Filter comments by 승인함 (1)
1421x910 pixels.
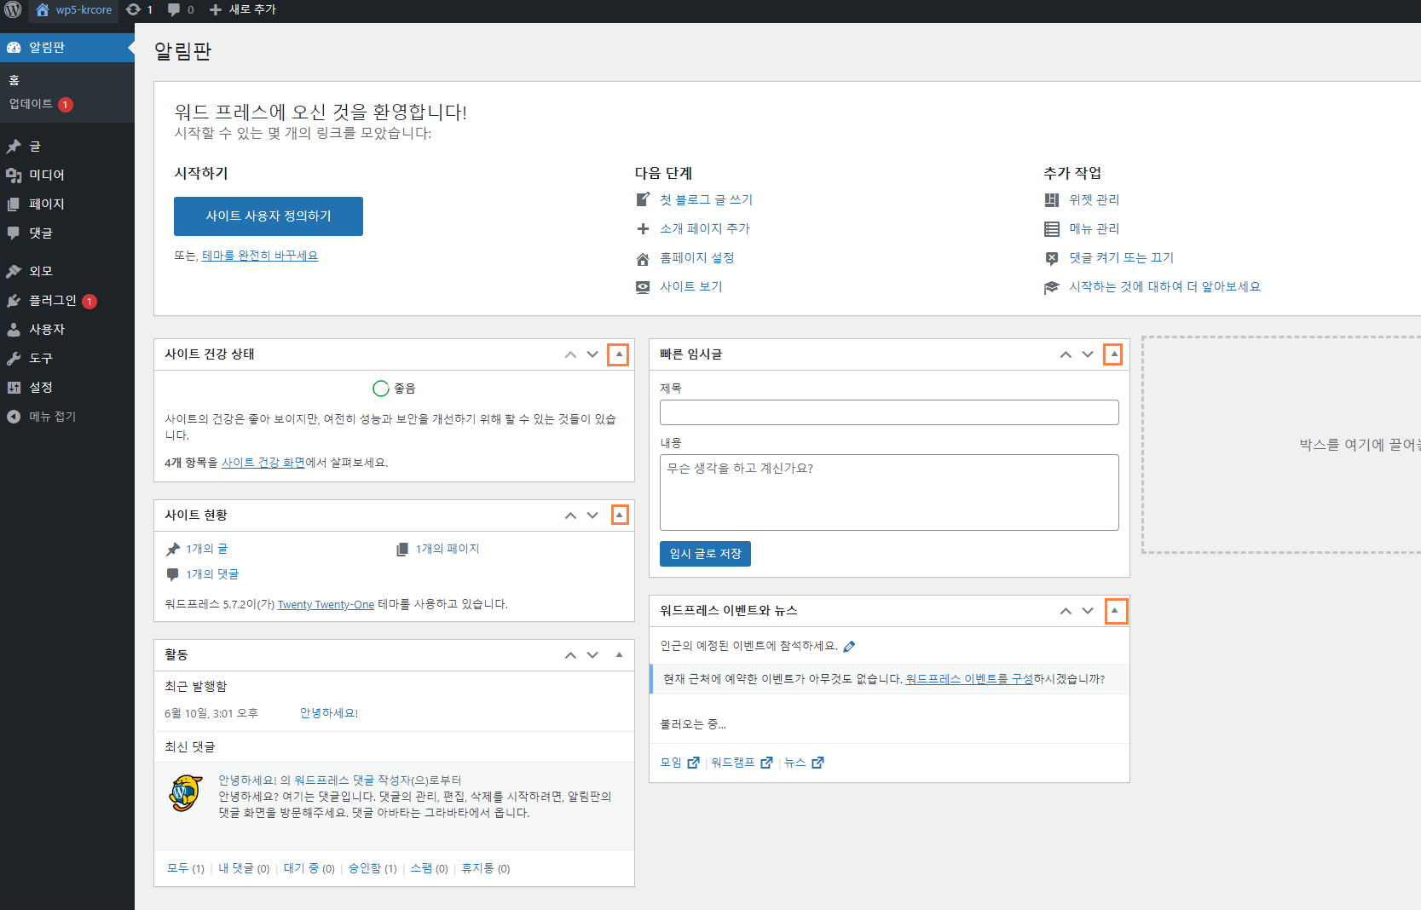373,868
